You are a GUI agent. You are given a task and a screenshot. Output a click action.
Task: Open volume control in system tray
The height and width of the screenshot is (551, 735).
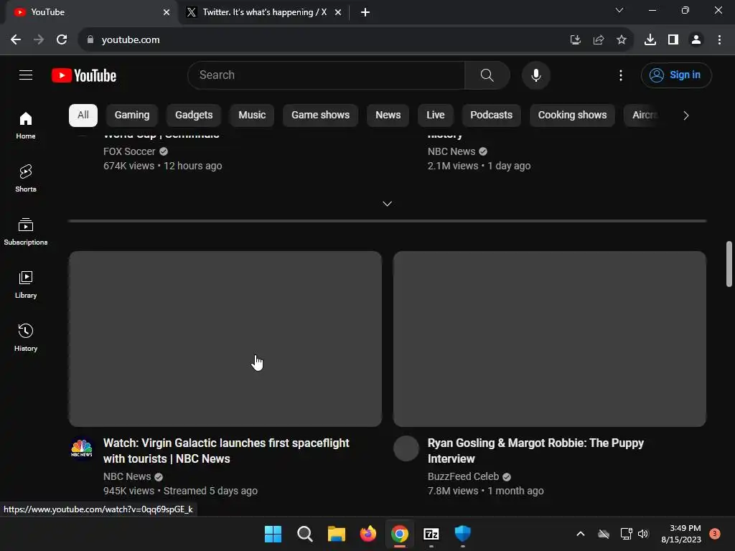643,534
